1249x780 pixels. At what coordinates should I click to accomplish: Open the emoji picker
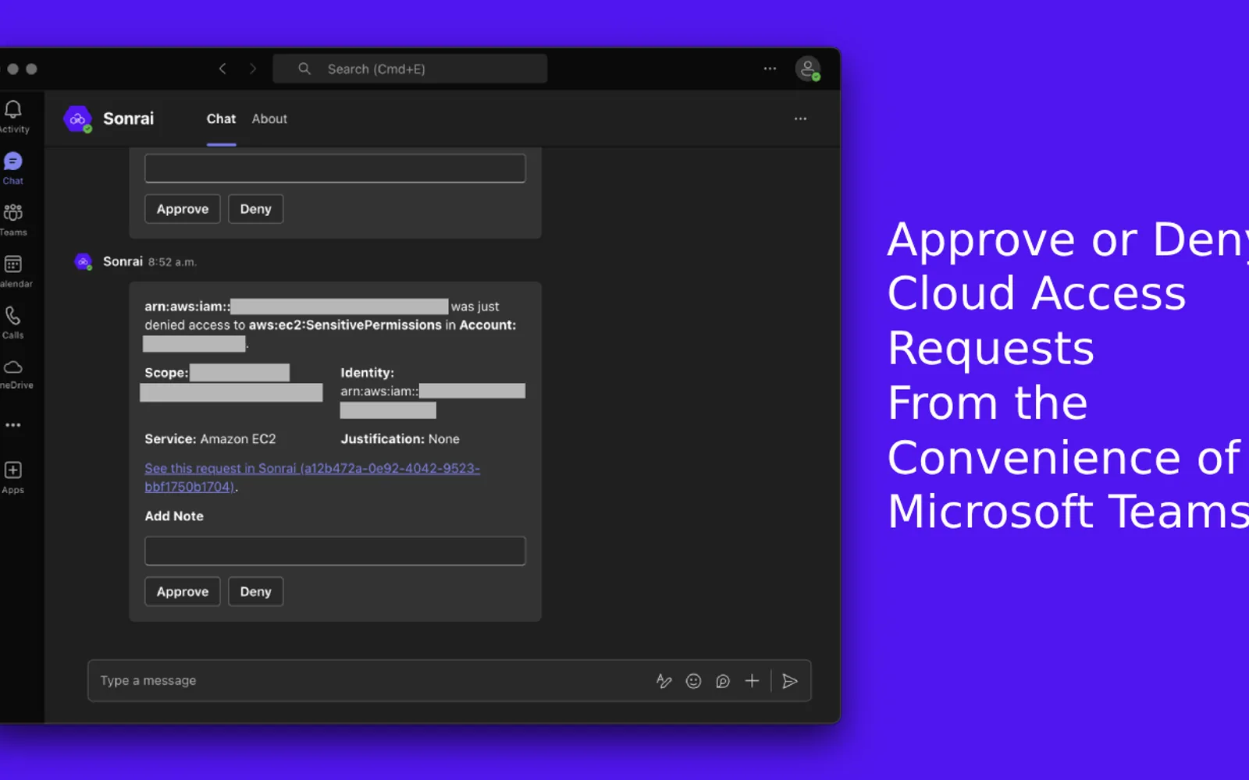693,681
